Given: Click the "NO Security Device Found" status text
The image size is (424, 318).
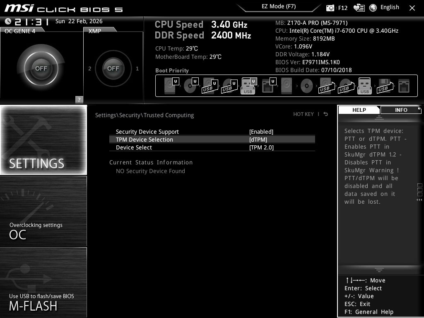Looking at the screenshot, I should pyautogui.click(x=150, y=171).
